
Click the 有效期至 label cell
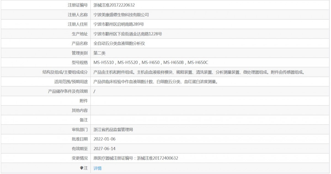click(46, 149)
